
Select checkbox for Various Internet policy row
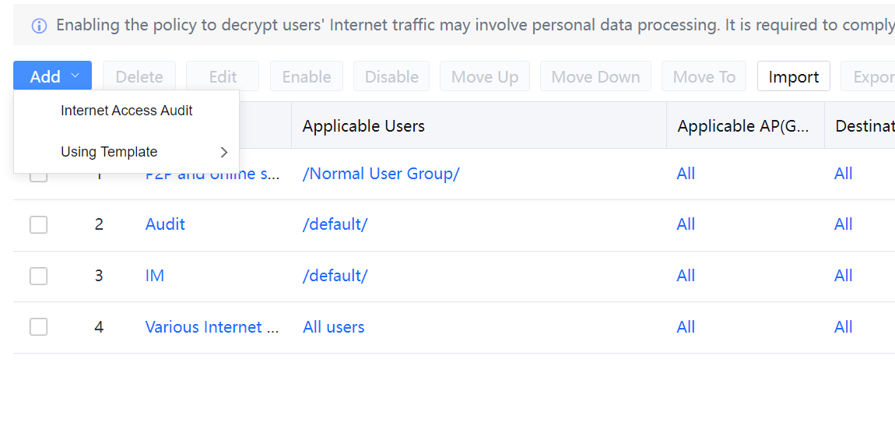[x=39, y=327]
